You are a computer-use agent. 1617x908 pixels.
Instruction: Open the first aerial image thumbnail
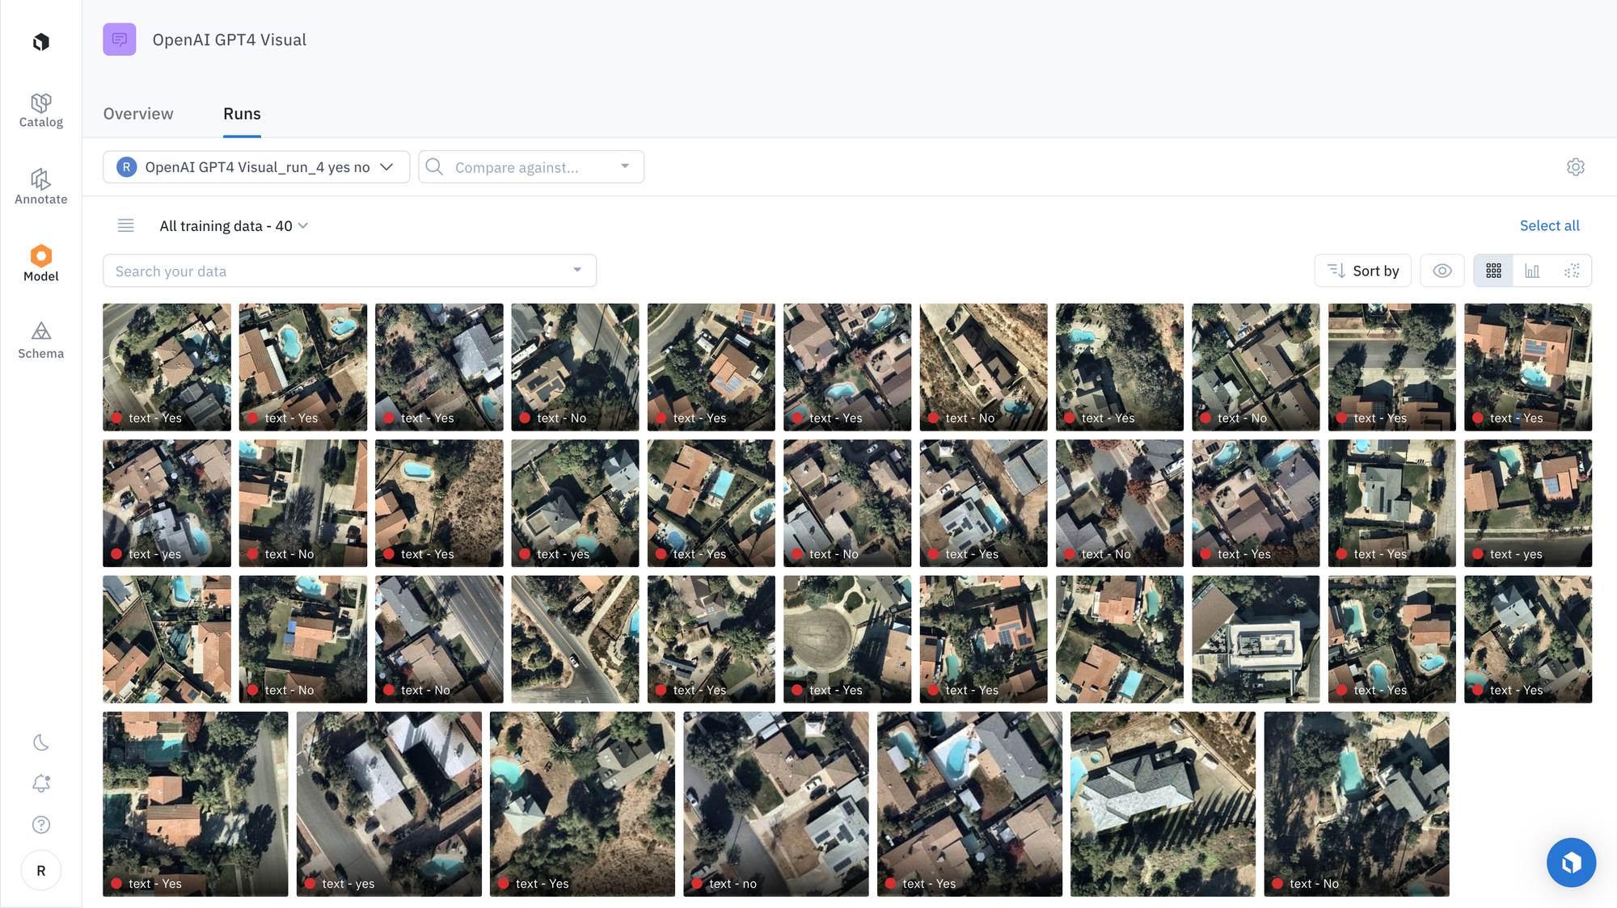[167, 367]
